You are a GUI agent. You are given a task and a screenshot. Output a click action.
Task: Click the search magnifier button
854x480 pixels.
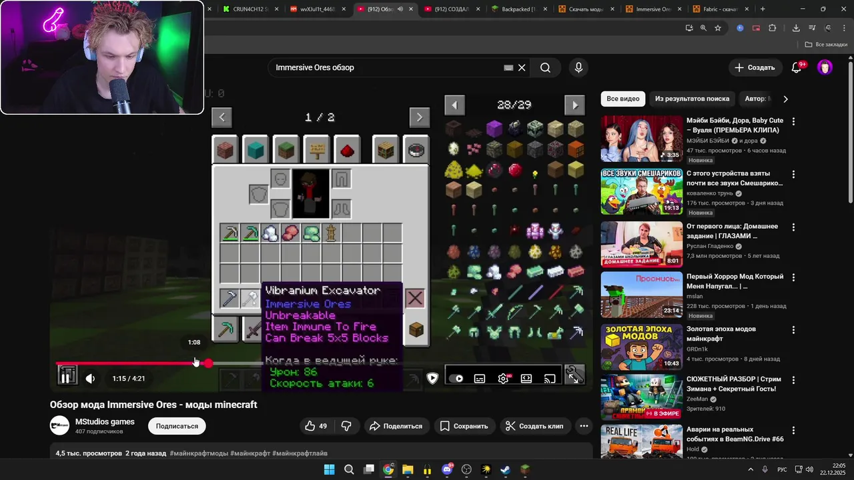click(545, 67)
